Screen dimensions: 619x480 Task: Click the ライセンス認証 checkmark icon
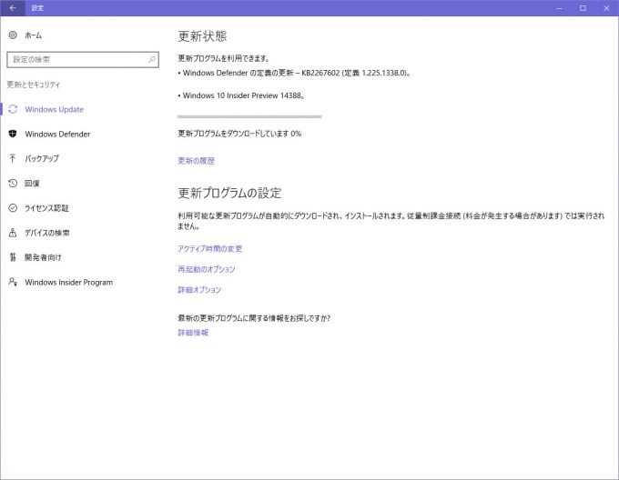click(x=13, y=208)
